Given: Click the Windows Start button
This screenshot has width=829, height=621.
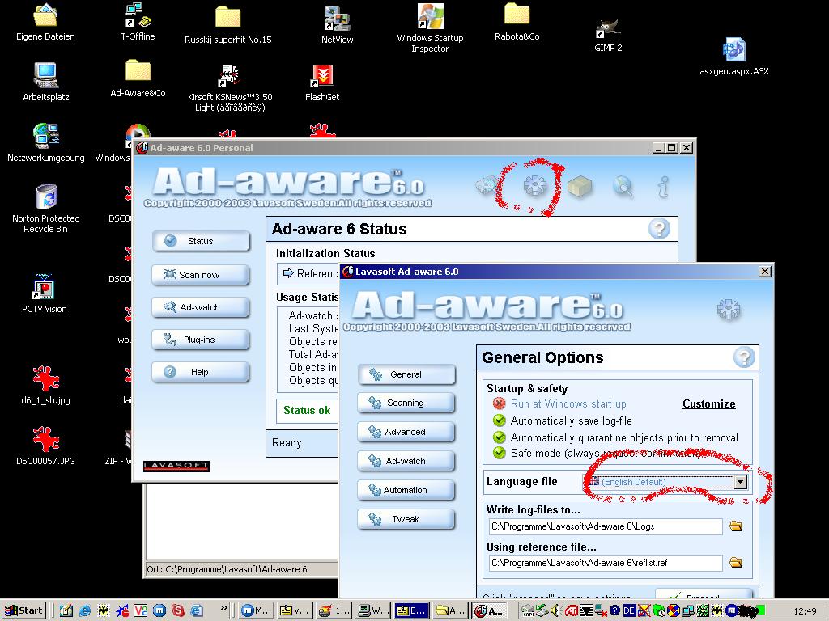Looking at the screenshot, I should 24,611.
